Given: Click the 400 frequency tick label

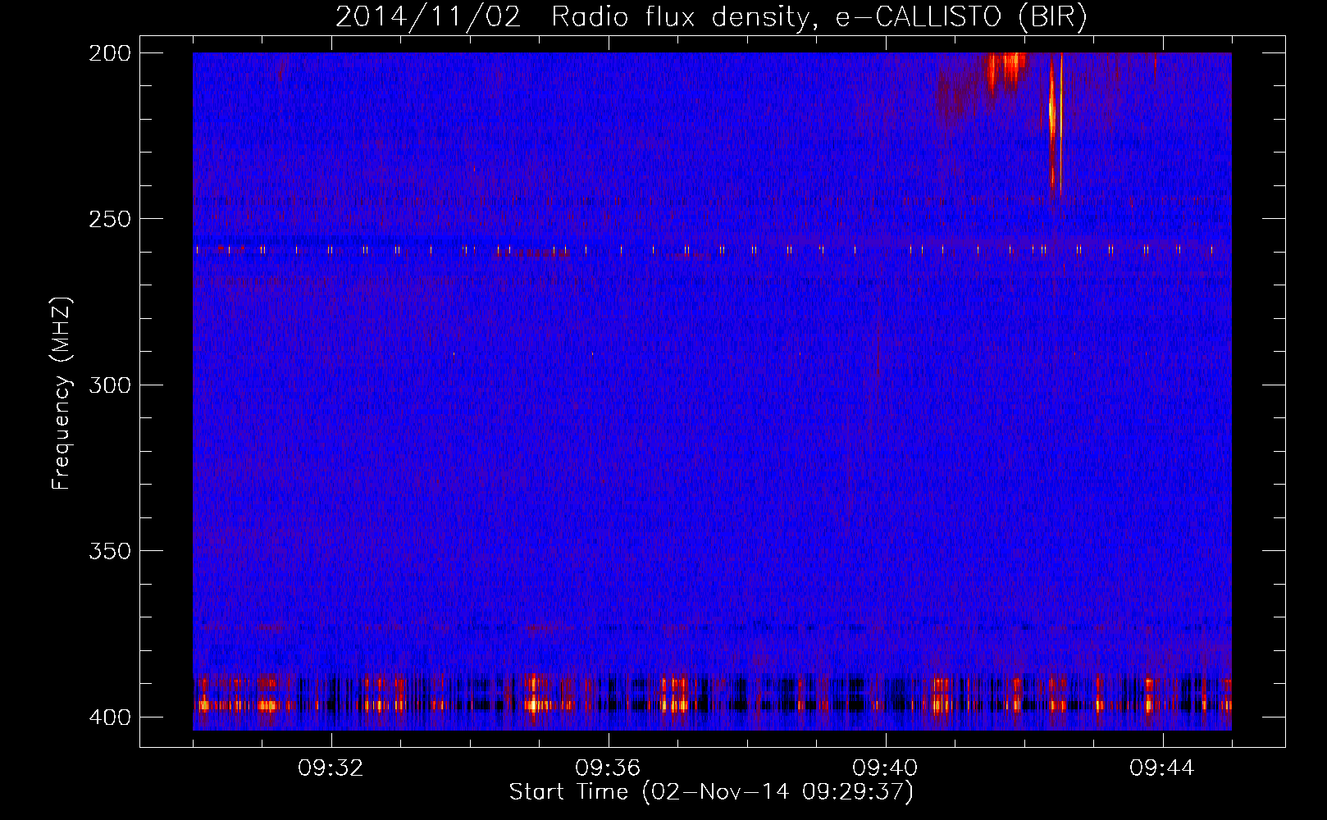Looking at the screenshot, I should coord(109,717).
